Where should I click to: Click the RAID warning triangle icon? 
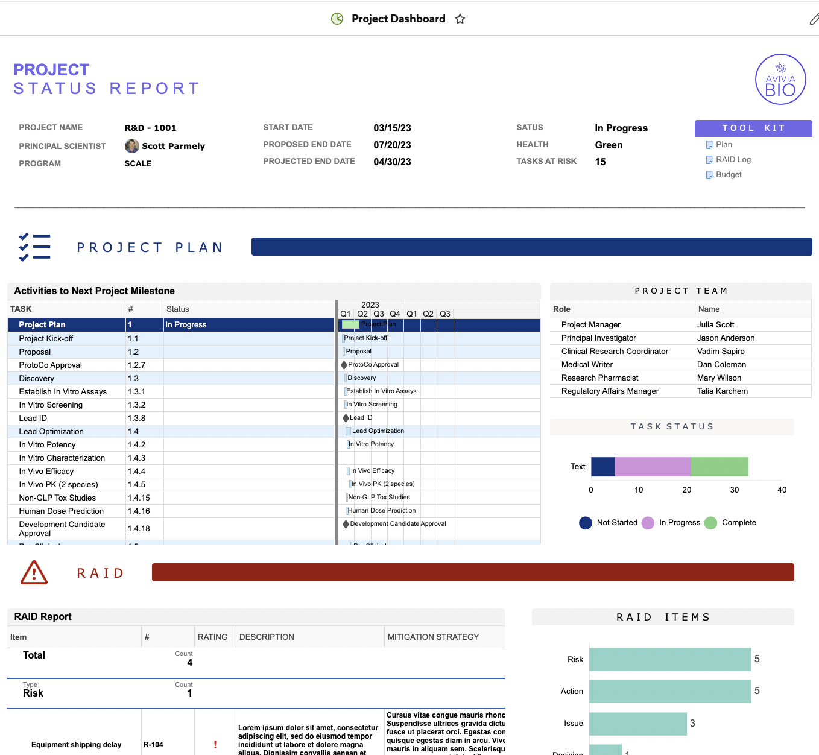point(34,573)
